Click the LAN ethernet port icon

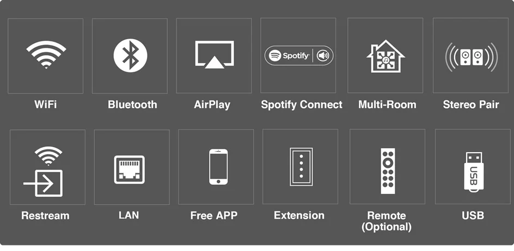point(129,169)
